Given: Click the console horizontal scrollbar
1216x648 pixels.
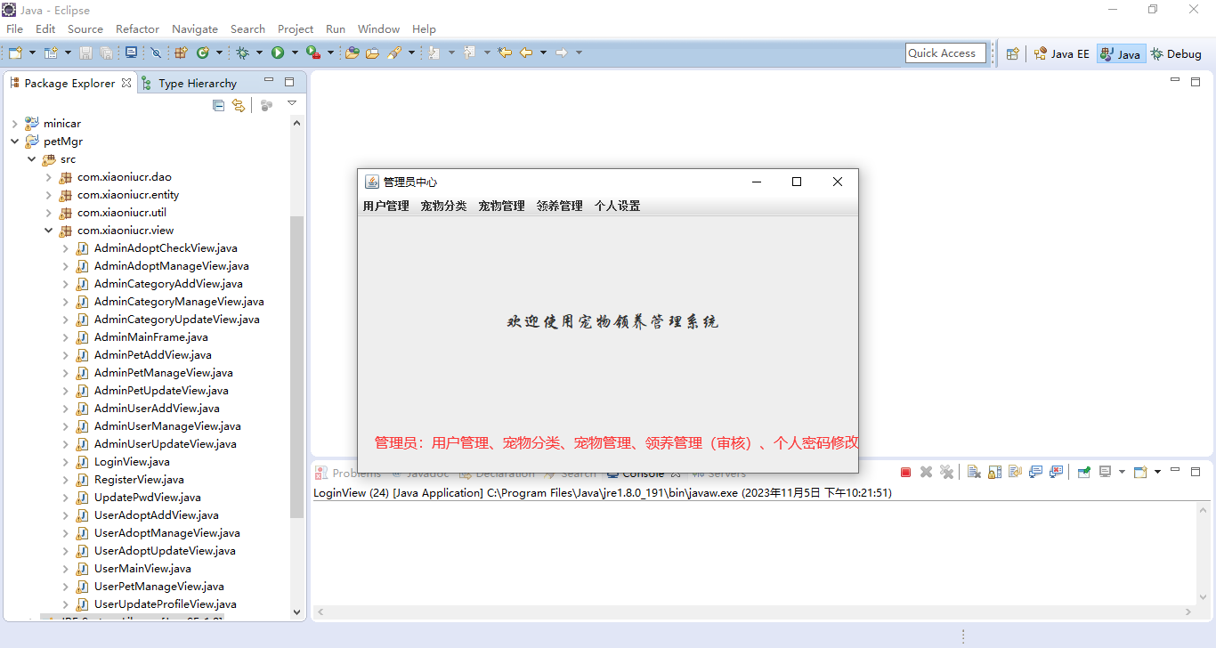Looking at the screenshot, I should [x=755, y=612].
